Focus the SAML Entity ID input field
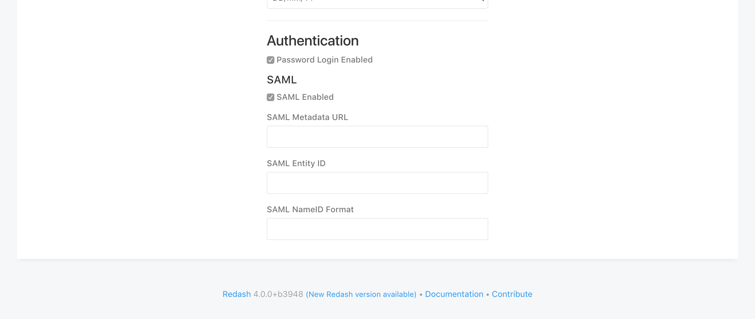 [377, 183]
